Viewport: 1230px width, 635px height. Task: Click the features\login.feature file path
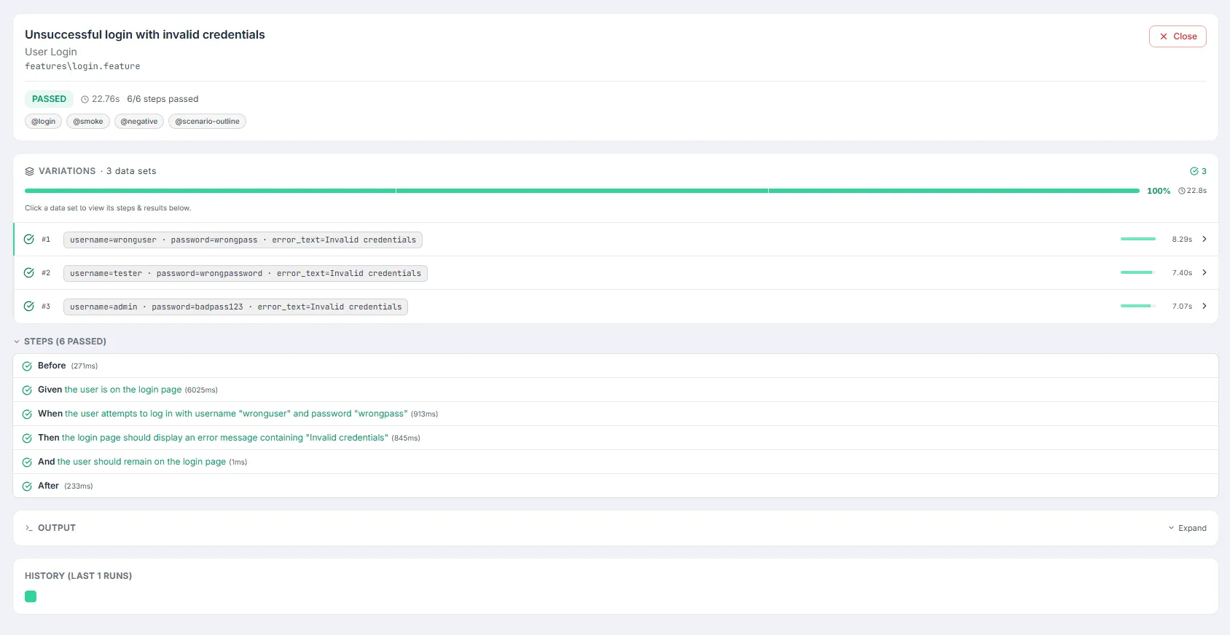coord(82,66)
